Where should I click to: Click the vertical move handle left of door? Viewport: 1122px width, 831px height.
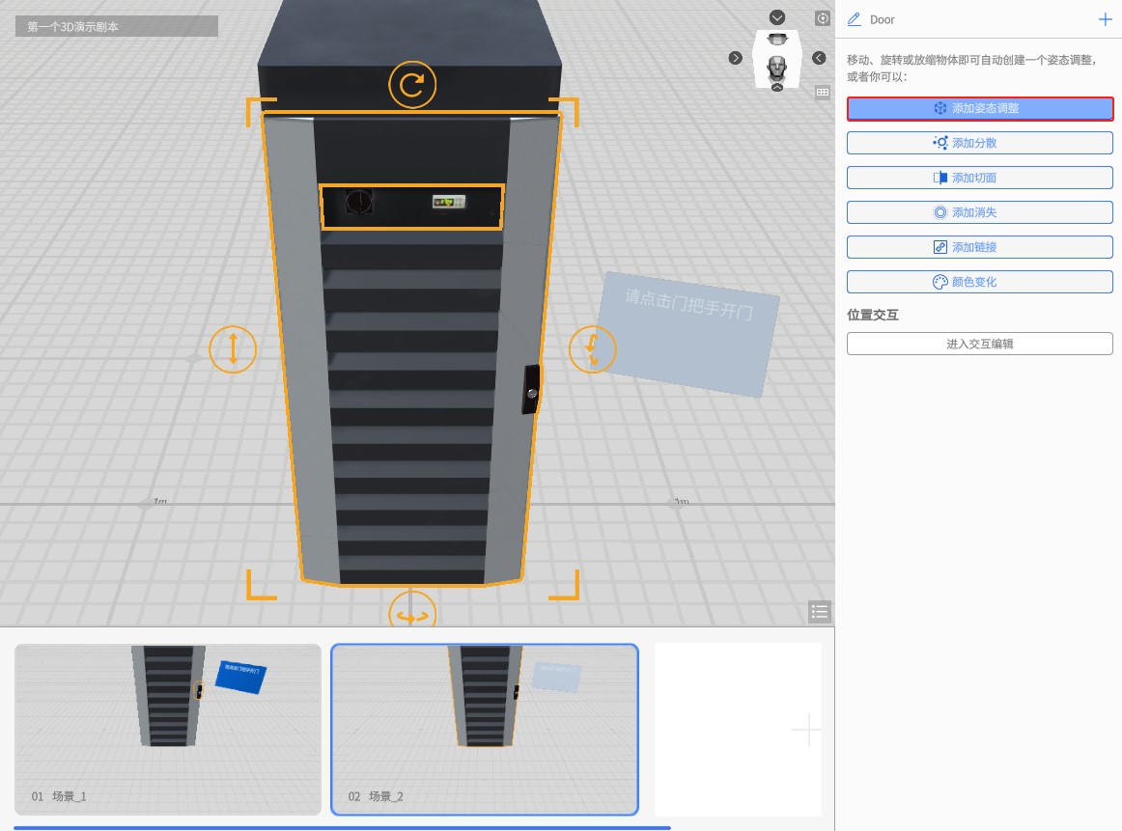pyautogui.click(x=233, y=348)
